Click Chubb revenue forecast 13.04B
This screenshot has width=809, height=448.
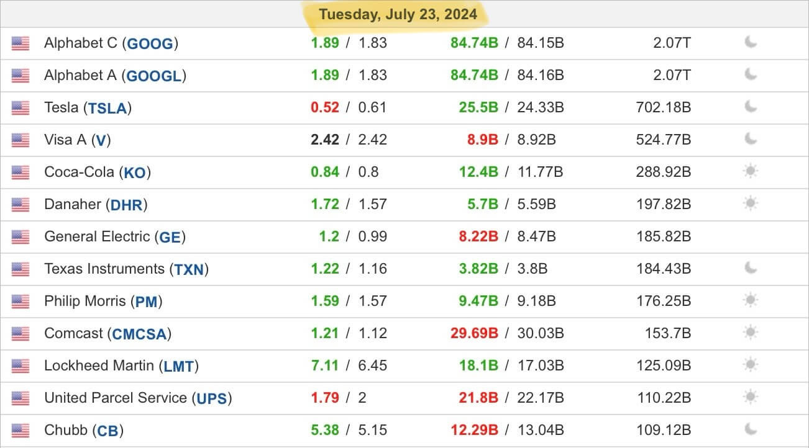541,430
